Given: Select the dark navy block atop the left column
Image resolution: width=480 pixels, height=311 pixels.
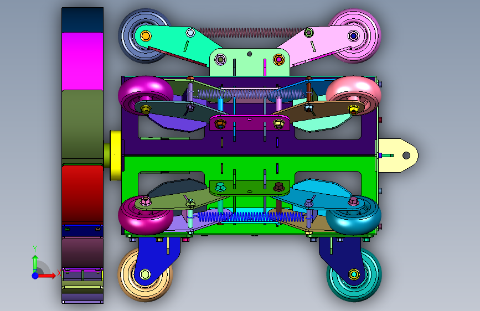Looking at the screenshot, I should click(x=82, y=20).
